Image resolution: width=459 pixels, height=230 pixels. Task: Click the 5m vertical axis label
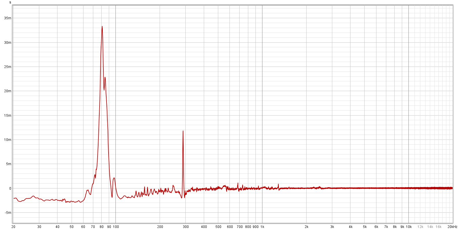[x=9, y=164]
